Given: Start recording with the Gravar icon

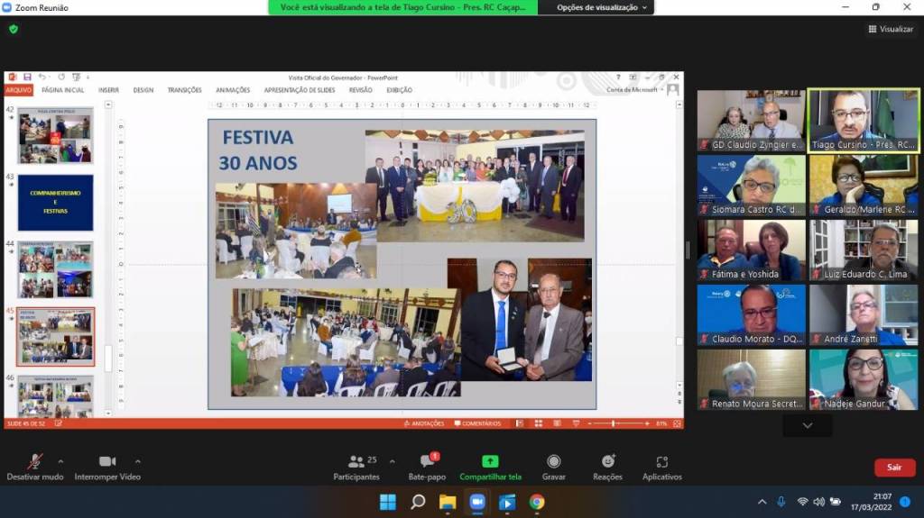Looking at the screenshot, I should [x=553, y=461].
